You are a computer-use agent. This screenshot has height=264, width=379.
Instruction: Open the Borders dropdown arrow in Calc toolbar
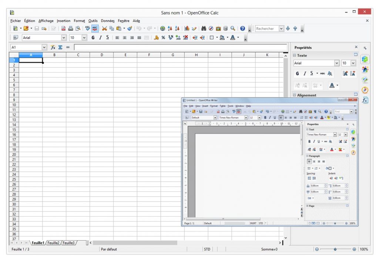(x=217, y=37)
